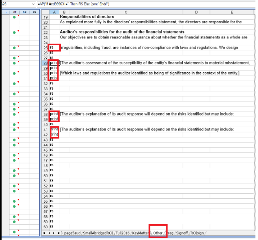The image size is (258, 240).
Task: Click the KT column header in left panel
Action: pyautogui.click(x=15, y=12)
